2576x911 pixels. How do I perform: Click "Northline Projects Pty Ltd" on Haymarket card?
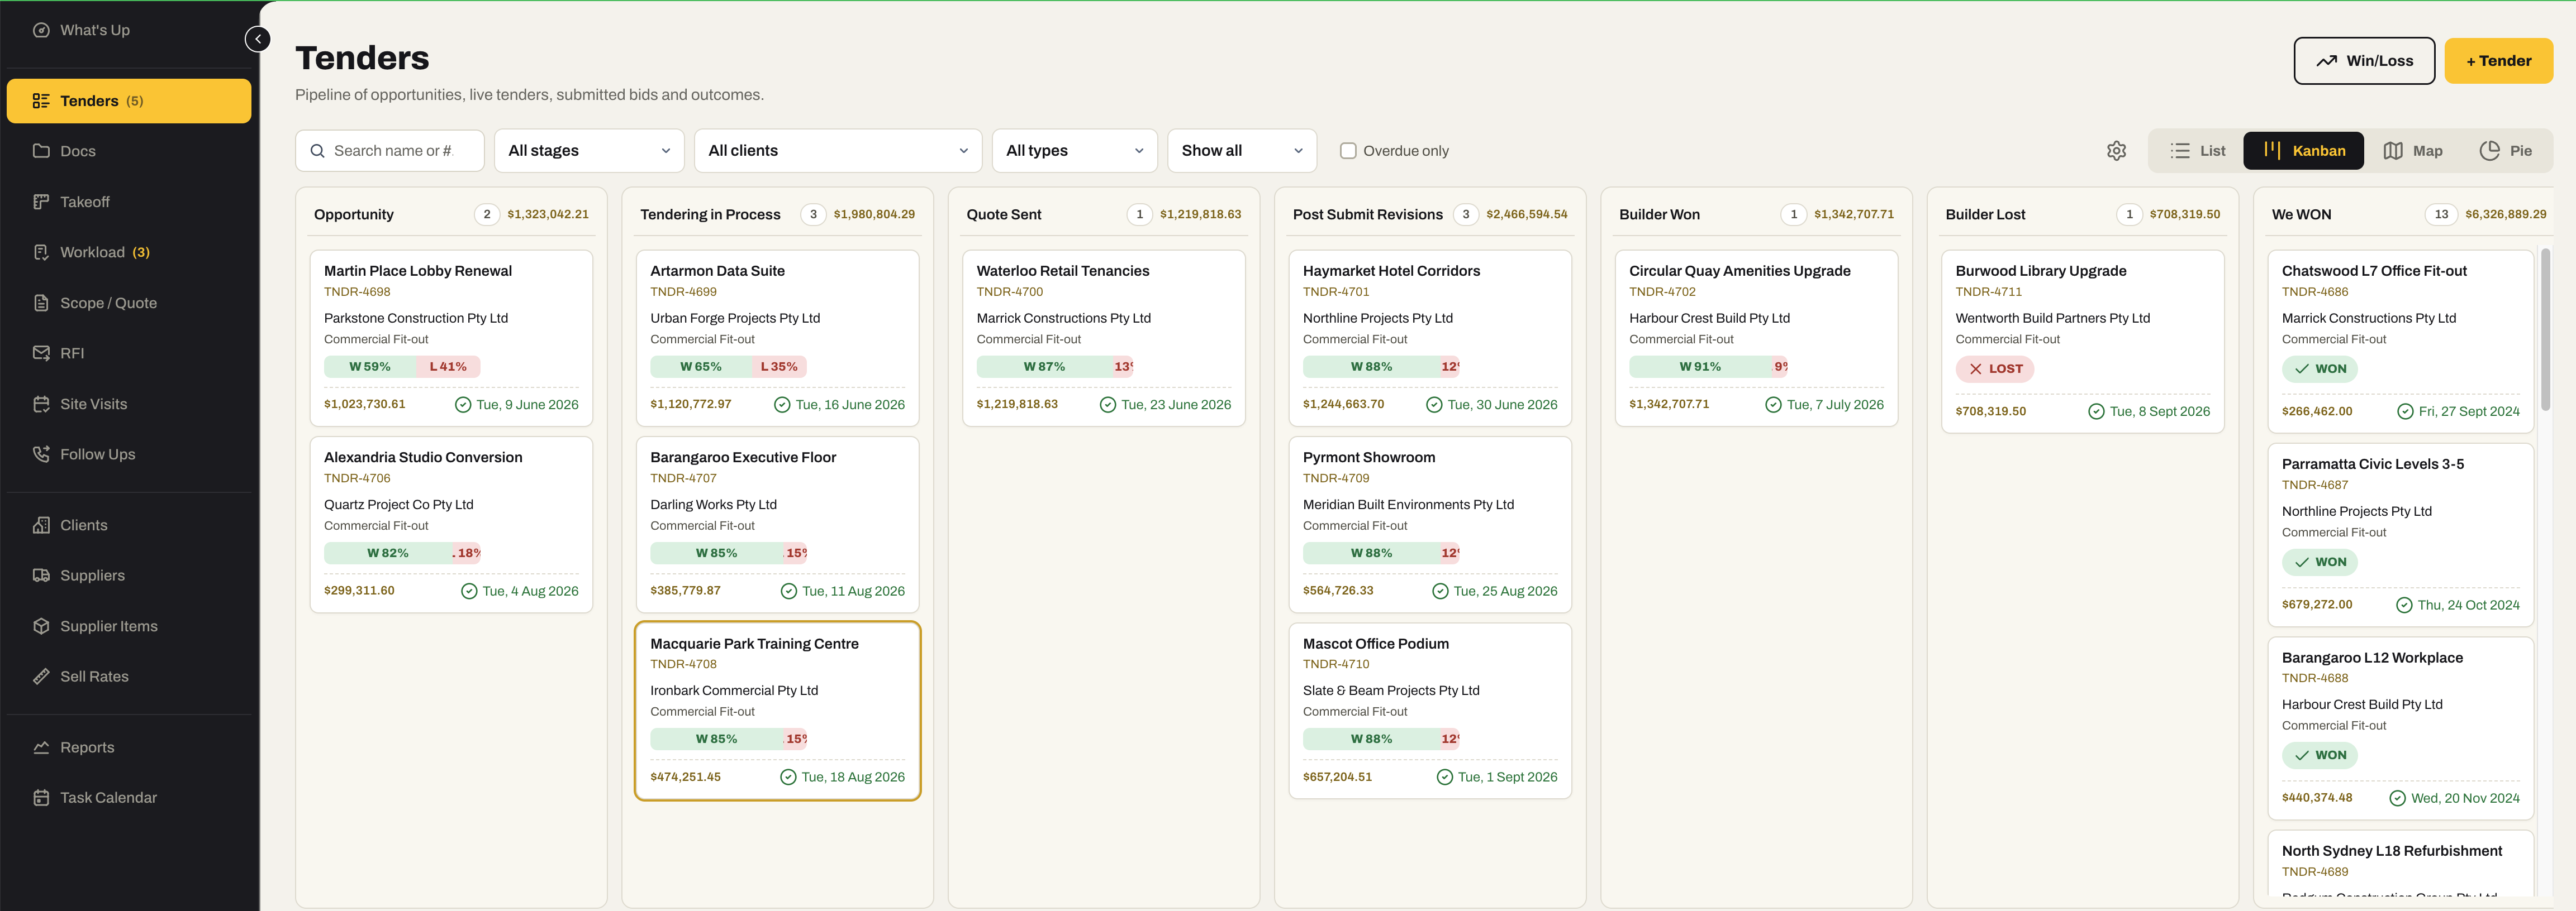[1377, 318]
